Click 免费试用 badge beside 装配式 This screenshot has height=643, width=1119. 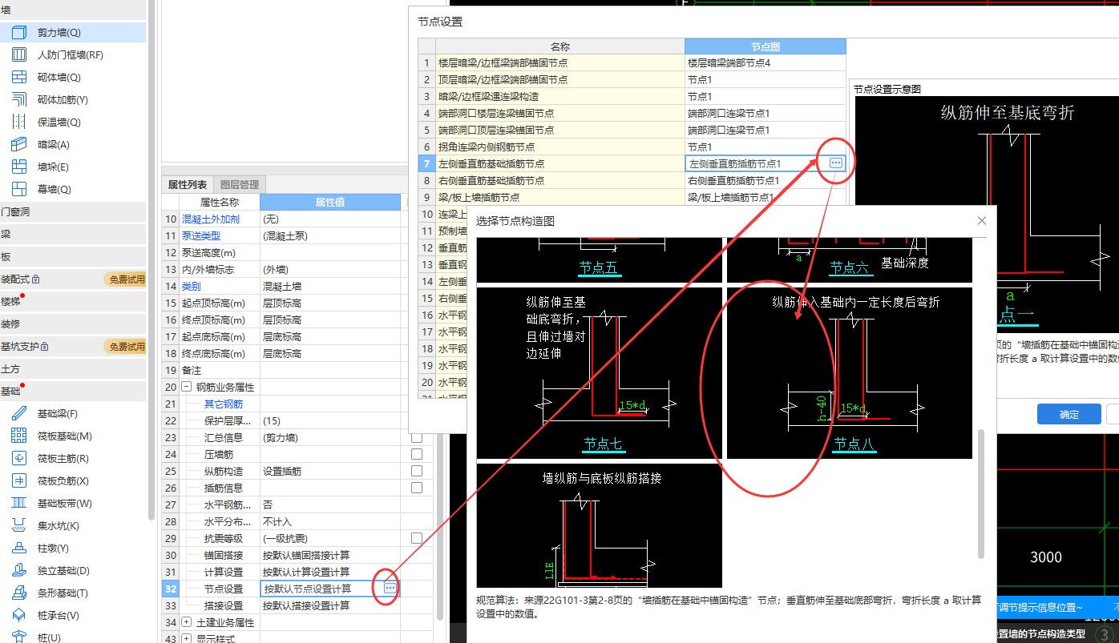pyautogui.click(x=125, y=279)
